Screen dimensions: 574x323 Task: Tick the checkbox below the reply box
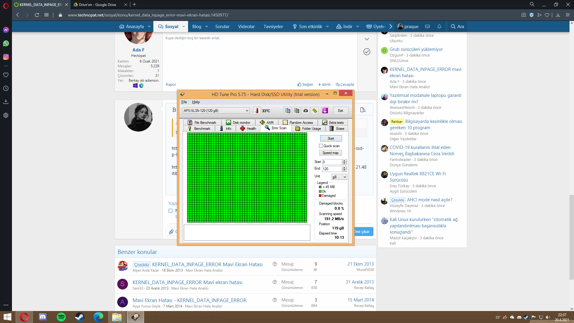click(x=170, y=211)
